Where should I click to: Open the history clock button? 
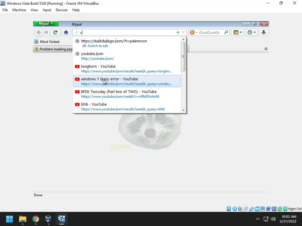(250, 32)
